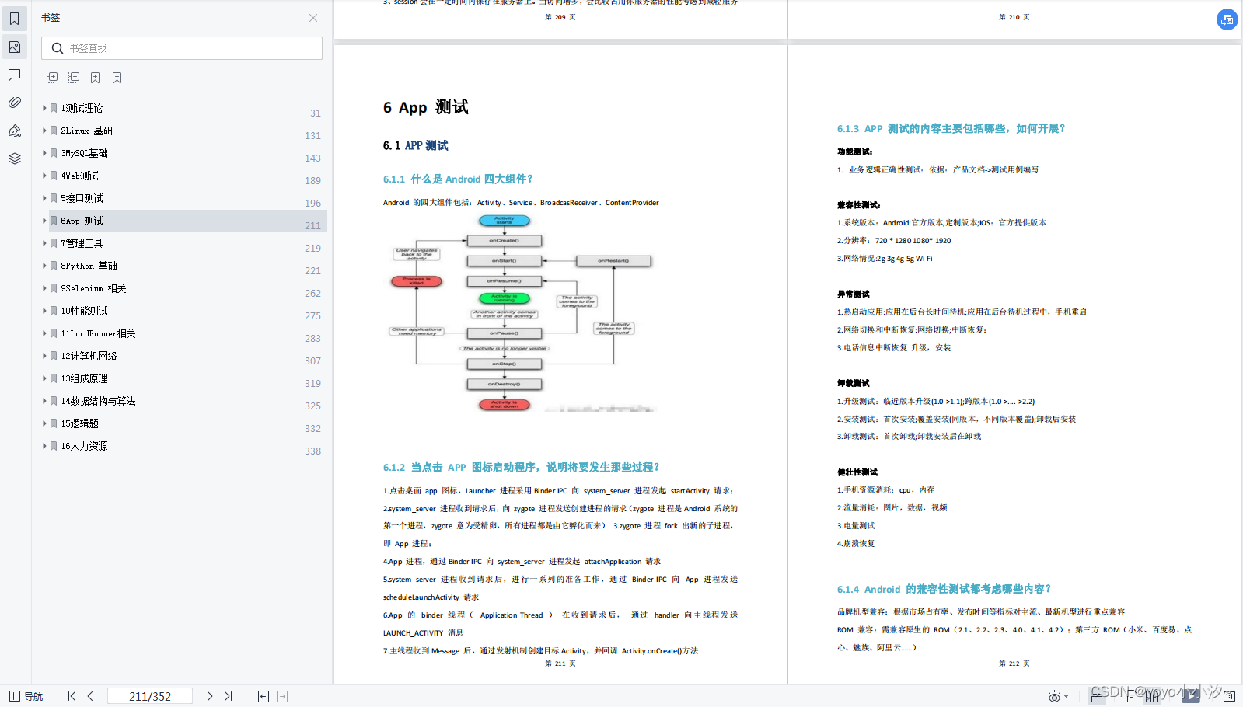Viewport: 1243px width, 707px height.
Task: Jump to 10性能测试 bookmark
Action: (84, 311)
